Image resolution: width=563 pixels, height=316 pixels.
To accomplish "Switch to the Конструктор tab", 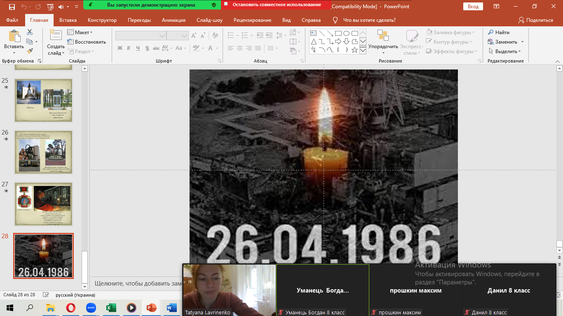I will tap(102, 20).
